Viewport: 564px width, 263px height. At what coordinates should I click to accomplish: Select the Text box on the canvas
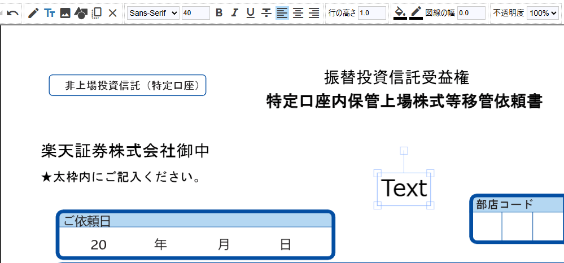(x=404, y=189)
